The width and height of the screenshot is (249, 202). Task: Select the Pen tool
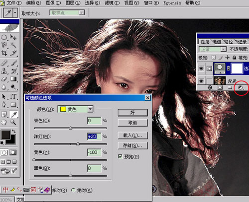4,105
